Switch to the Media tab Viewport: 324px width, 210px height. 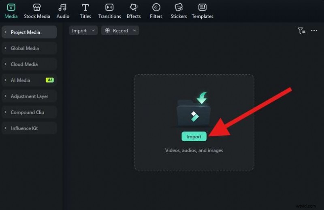tap(11, 11)
